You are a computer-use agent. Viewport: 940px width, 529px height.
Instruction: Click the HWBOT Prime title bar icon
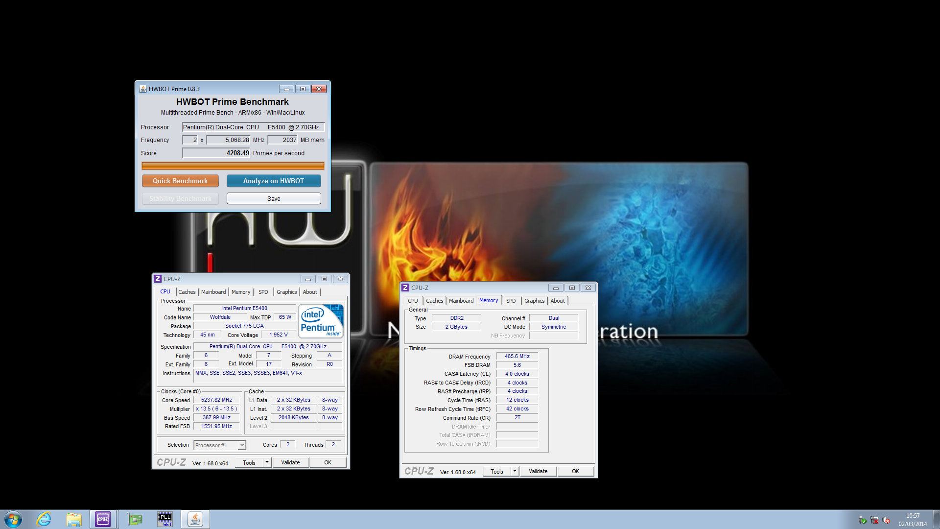pyautogui.click(x=143, y=89)
